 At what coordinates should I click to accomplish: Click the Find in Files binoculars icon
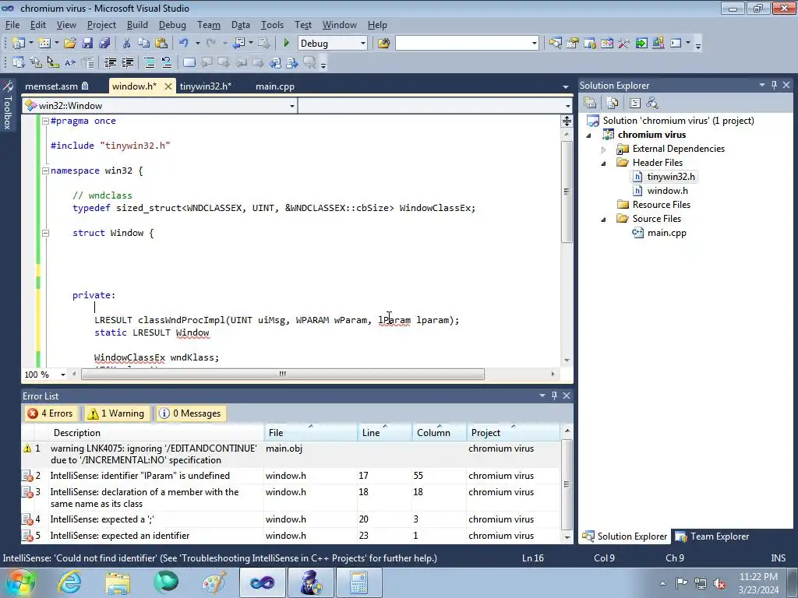pos(383,44)
